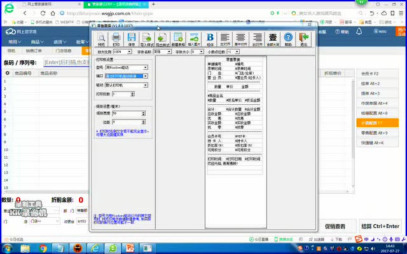Insert a picture (插入图片)

click(194, 39)
